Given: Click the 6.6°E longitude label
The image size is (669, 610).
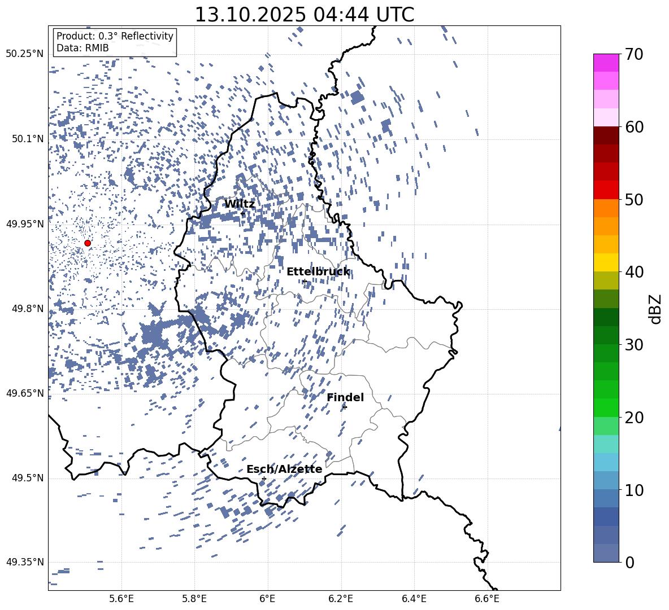Looking at the screenshot, I should [487, 599].
